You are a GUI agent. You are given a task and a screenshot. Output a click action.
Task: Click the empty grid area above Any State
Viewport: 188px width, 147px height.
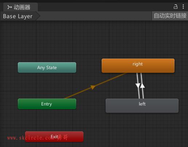pyautogui.click(x=47, y=41)
